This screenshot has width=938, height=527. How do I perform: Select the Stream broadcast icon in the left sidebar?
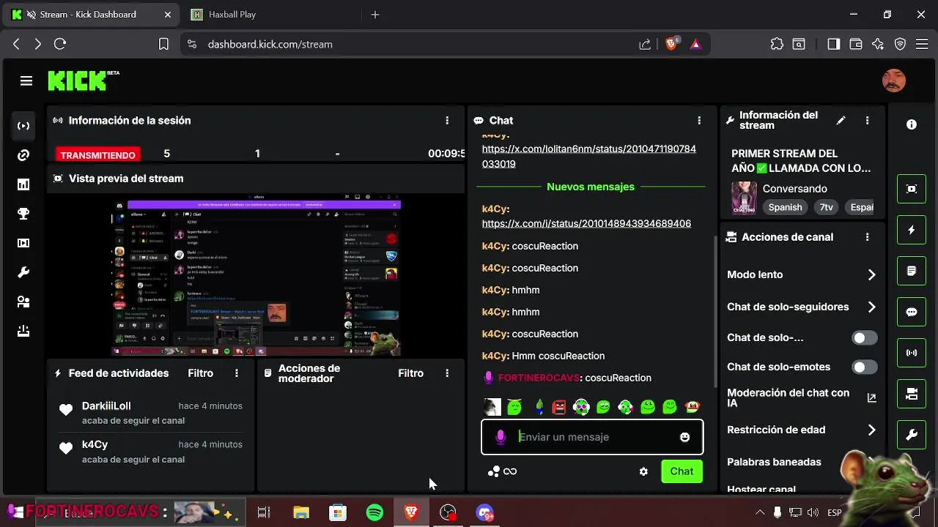(23, 126)
